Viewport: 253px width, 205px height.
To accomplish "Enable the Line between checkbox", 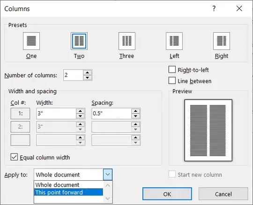I will tap(172, 81).
